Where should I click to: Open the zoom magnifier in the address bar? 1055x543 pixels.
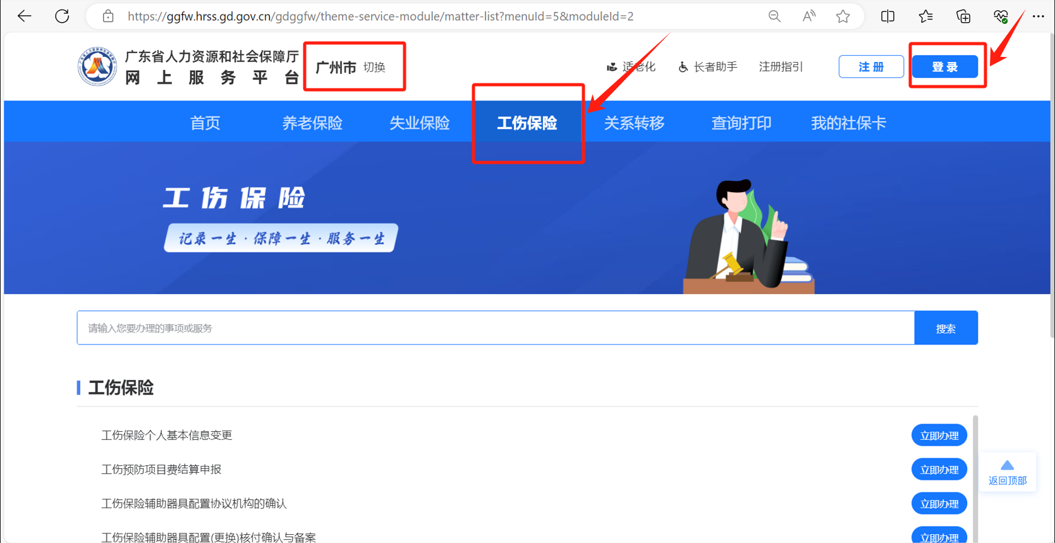pyautogui.click(x=774, y=16)
